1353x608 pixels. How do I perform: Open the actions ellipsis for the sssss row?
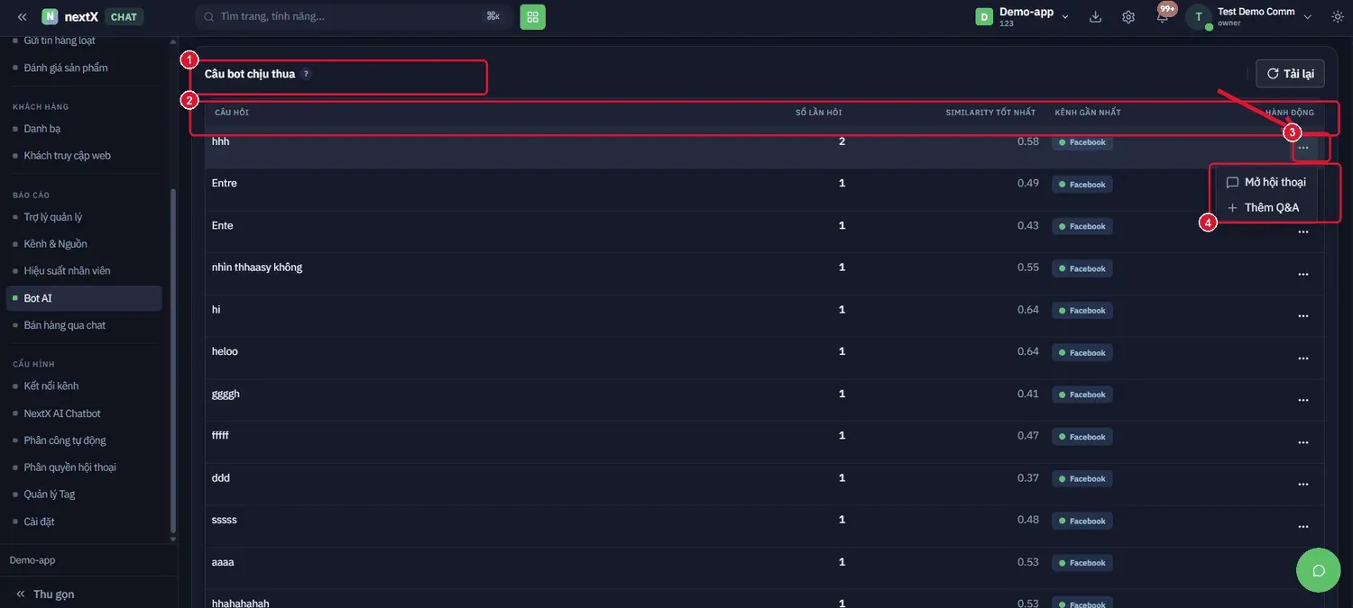(1303, 526)
